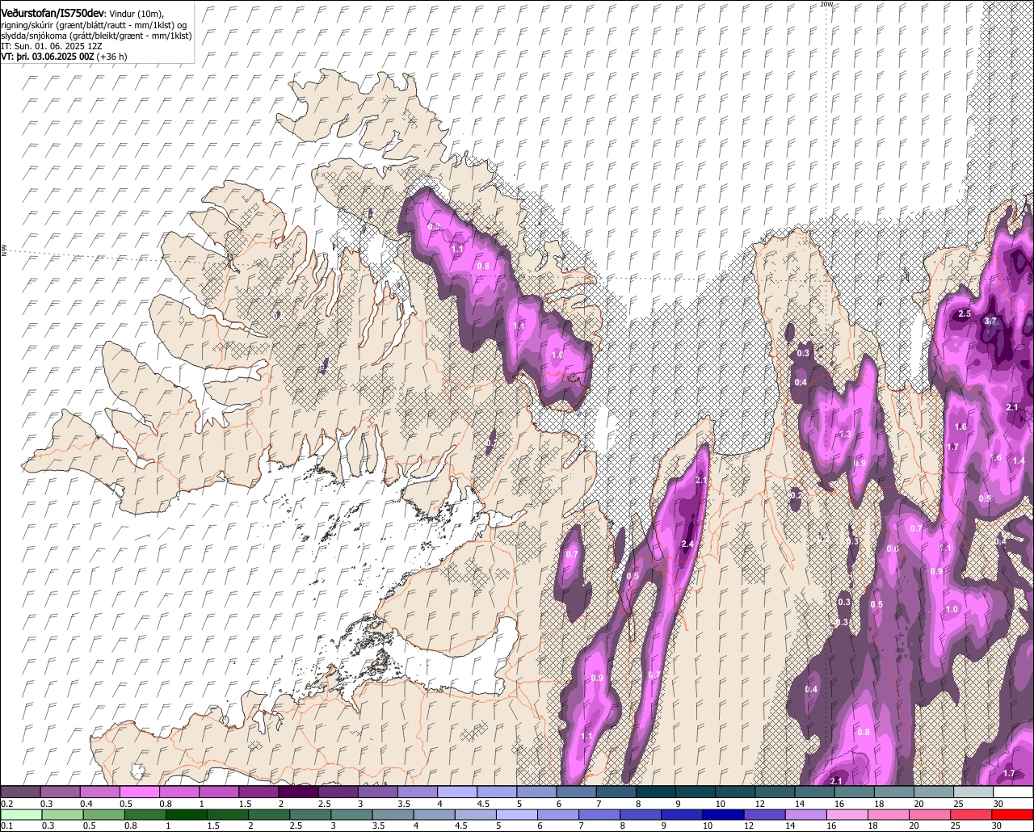
Task: Click the 0.4 label in the upper legend row
Action: 86,804
